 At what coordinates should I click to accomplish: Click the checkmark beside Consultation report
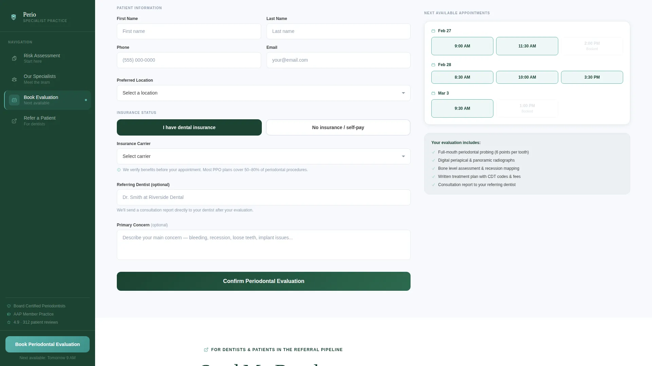click(433, 185)
